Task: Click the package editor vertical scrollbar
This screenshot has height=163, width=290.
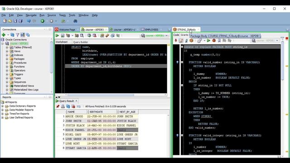Action: pyautogui.click(x=282, y=60)
